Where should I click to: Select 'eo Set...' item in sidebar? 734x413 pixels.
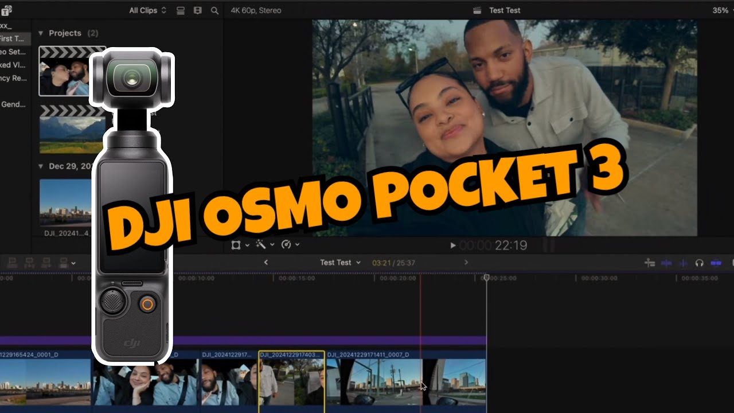click(x=13, y=52)
